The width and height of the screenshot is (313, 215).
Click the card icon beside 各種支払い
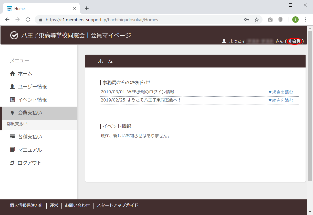coord(12,137)
